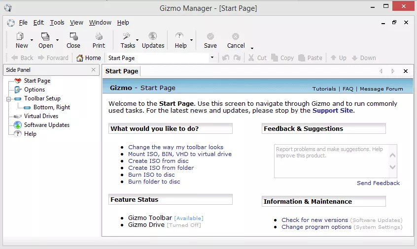
Task: Close the Side Panel
Action: click(93, 69)
